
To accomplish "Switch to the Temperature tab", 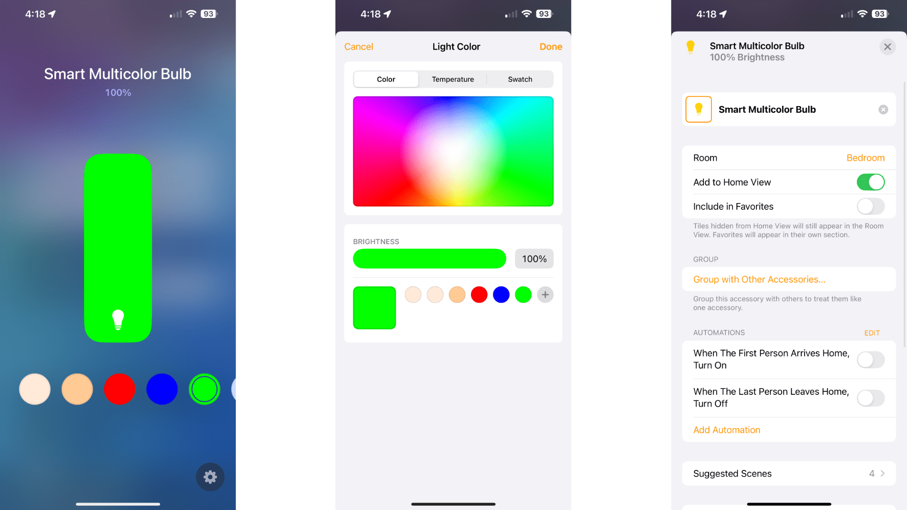I will (453, 79).
